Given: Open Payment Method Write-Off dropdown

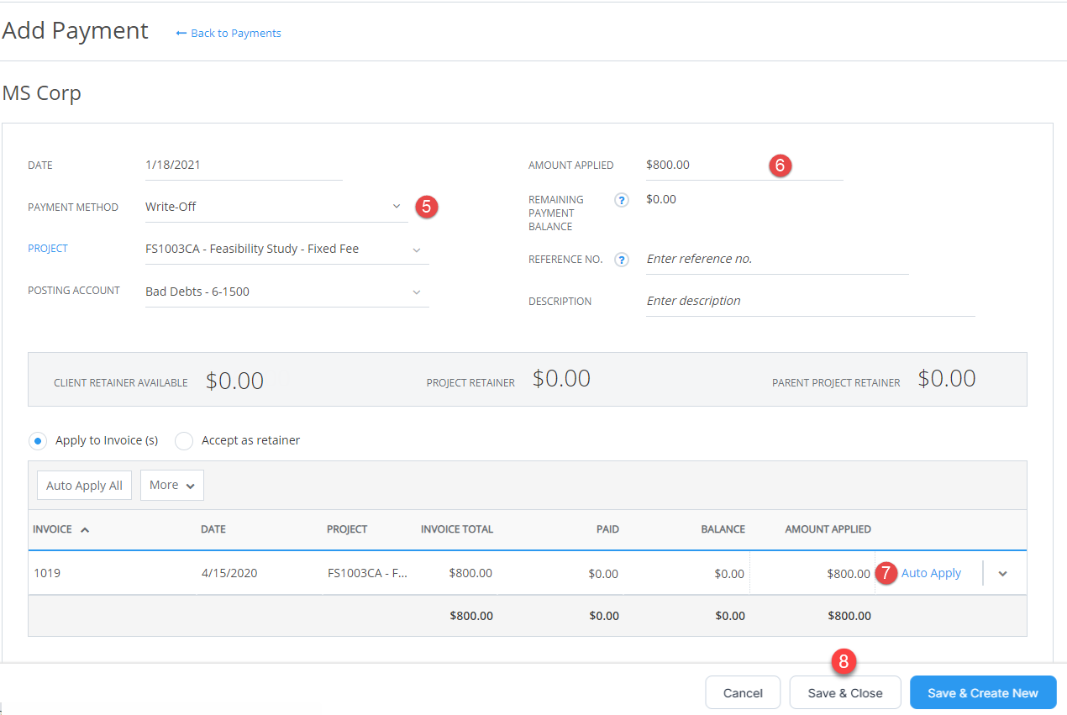Looking at the screenshot, I should click(x=276, y=207).
